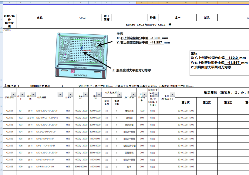Click AutoFilter icon on 后处指令 column
249x175 pixels.
[156, 94]
